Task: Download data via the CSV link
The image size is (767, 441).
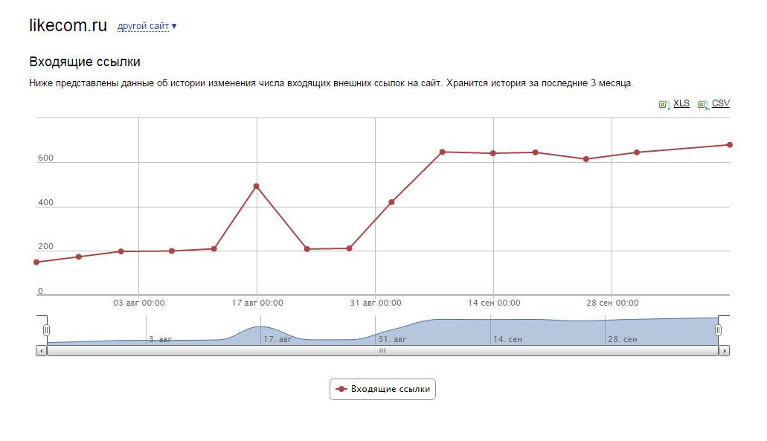Action: pyautogui.click(x=721, y=103)
